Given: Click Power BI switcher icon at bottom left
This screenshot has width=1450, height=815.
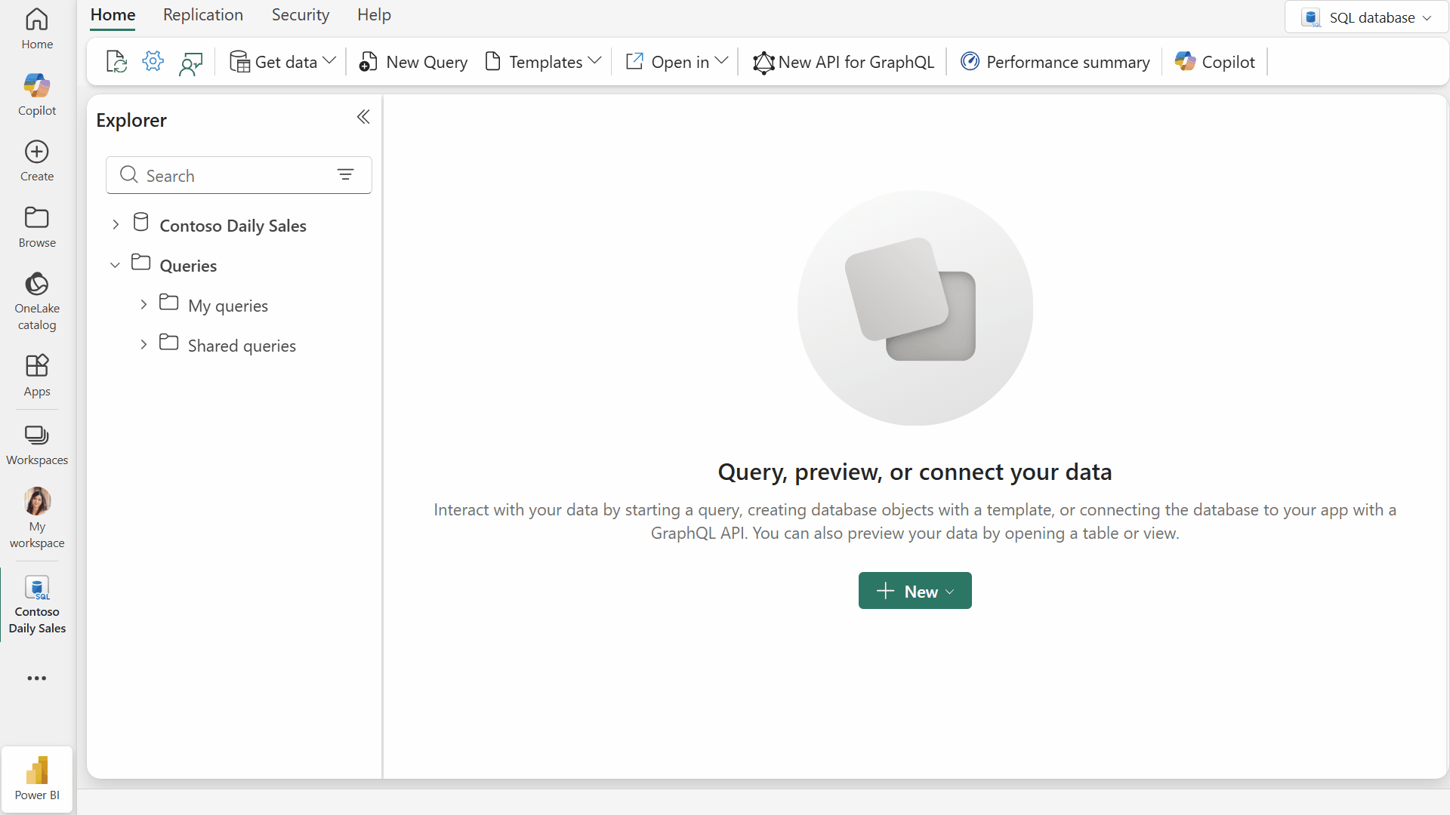Looking at the screenshot, I should click(x=37, y=779).
